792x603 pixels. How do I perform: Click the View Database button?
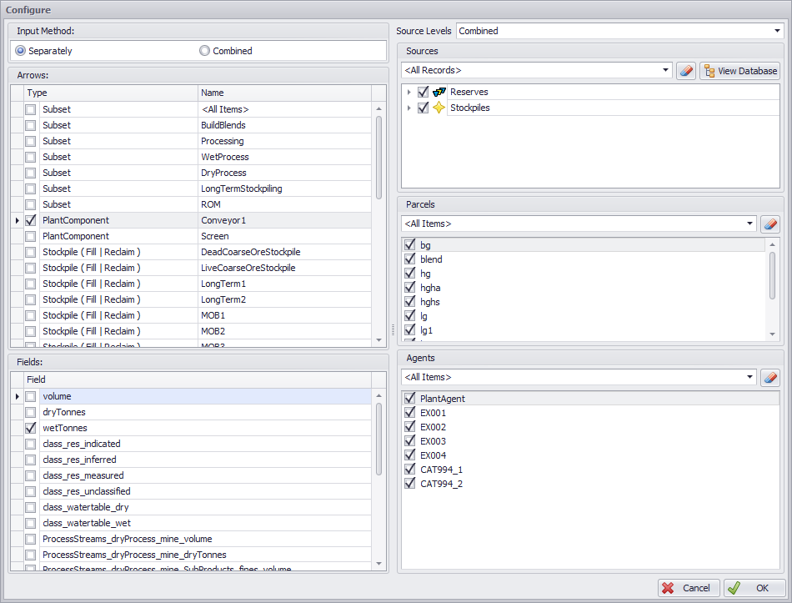(739, 71)
